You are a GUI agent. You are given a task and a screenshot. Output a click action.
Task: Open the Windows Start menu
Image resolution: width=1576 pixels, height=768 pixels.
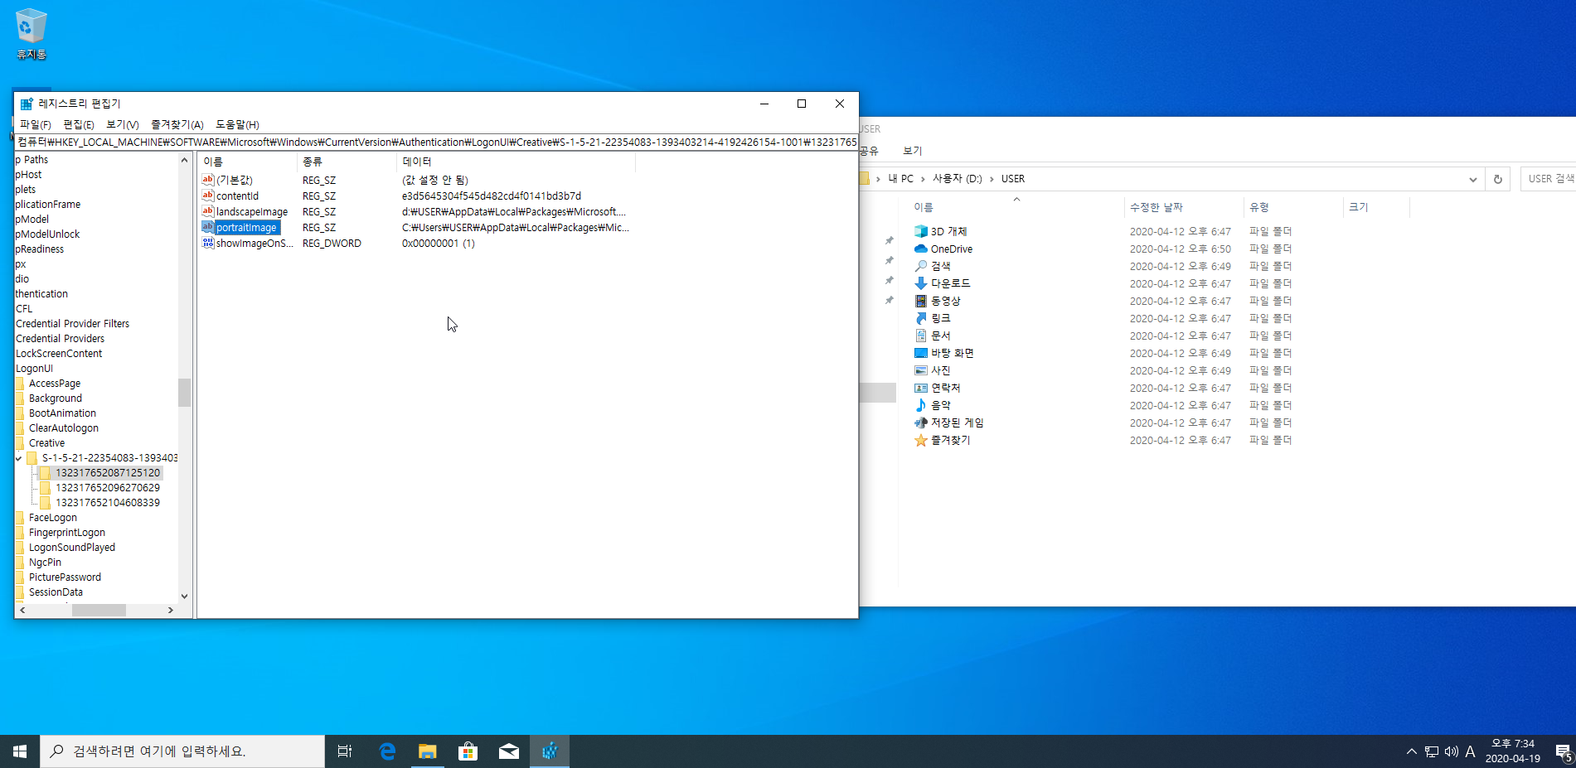point(20,751)
